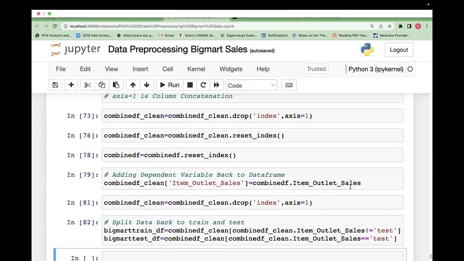Open the Chrome profile avatar
464x261 pixels.
(418, 26)
